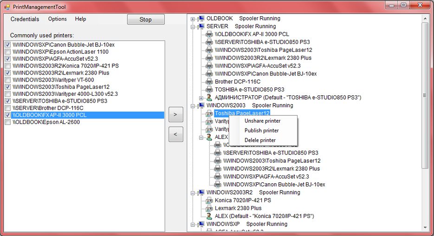The width and height of the screenshot is (434, 236).
Task: Check the \\WINDOWSXP\Epson ActionLaser 1100 checkbox
Action: (x=8, y=52)
